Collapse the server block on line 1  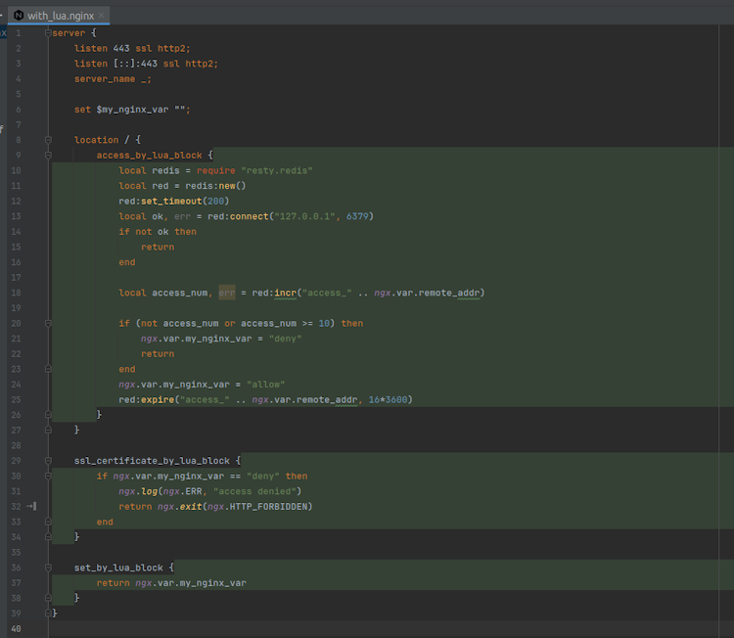coord(47,33)
